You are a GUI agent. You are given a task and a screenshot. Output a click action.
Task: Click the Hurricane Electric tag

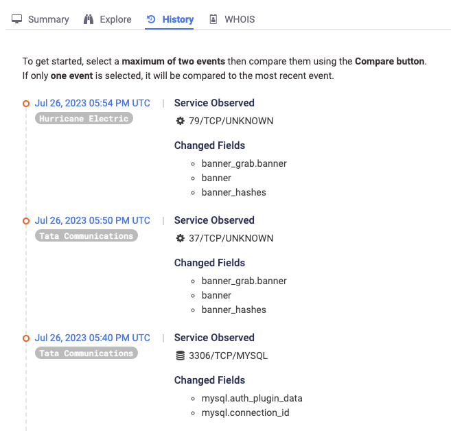point(84,118)
